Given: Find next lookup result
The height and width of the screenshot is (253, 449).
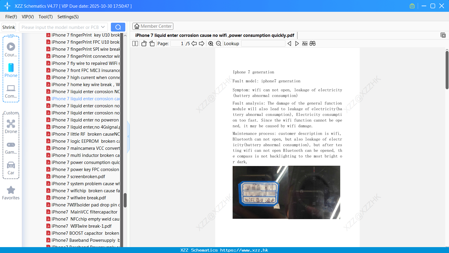Looking at the screenshot, I should coord(297,44).
